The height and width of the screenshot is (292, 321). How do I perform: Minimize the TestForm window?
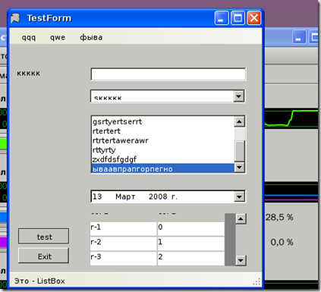coord(222,18)
